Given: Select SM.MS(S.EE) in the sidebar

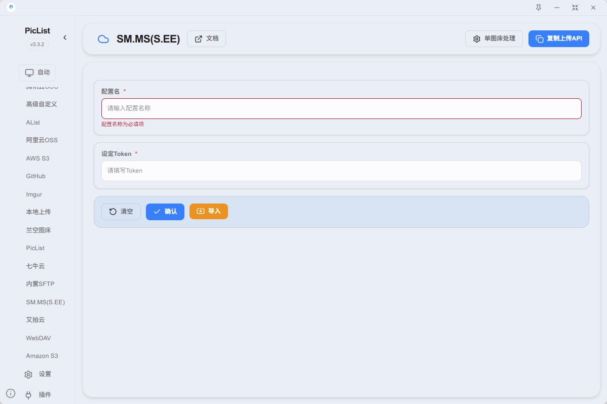Looking at the screenshot, I should [45, 302].
